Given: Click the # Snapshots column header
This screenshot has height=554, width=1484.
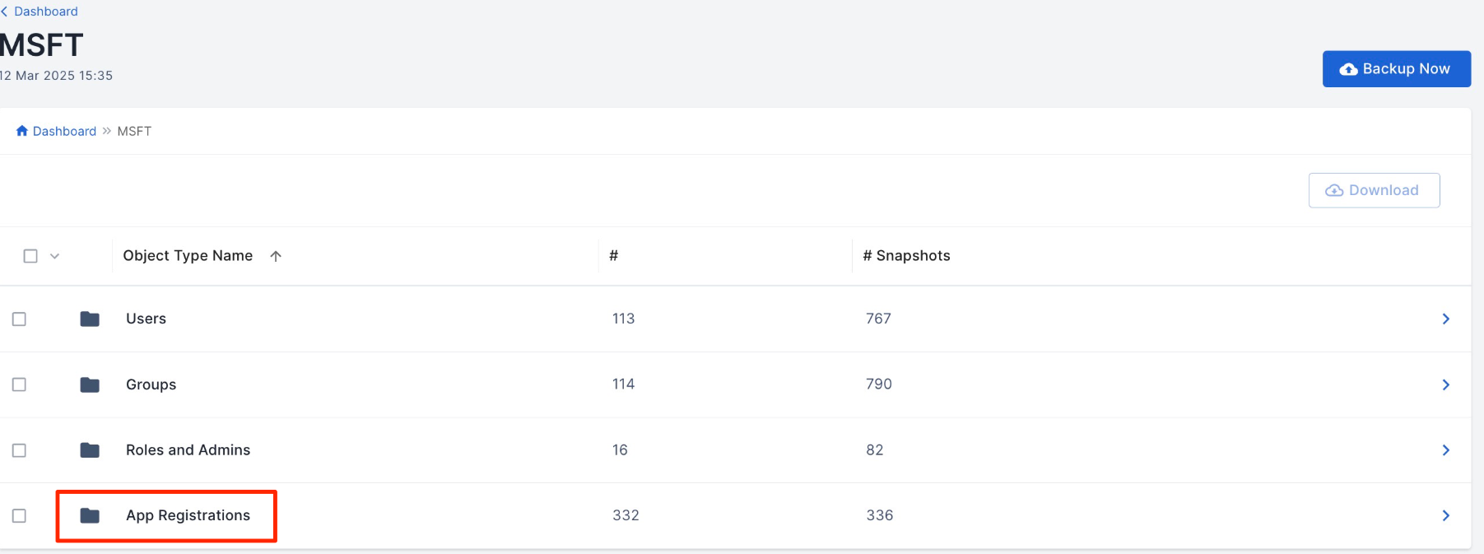Looking at the screenshot, I should 906,256.
